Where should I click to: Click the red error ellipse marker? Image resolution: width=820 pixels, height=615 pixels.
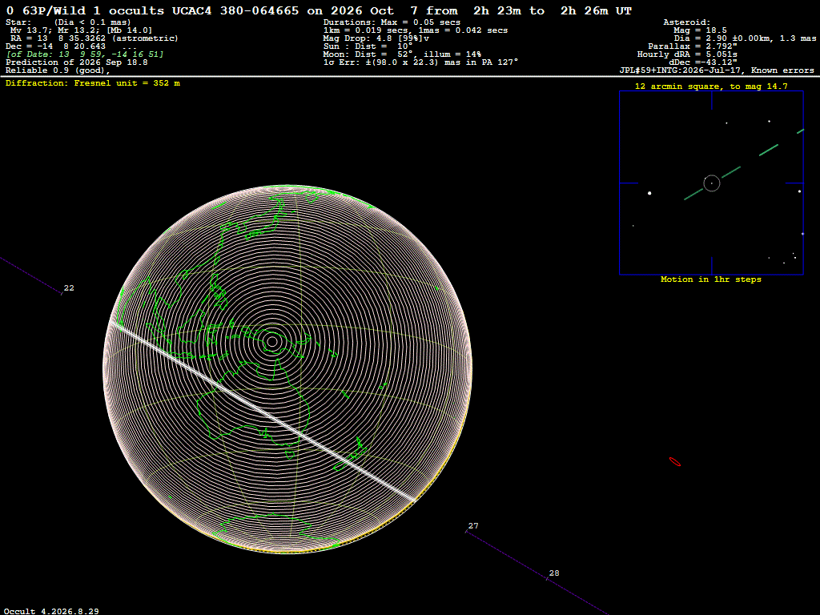[675, 462]
